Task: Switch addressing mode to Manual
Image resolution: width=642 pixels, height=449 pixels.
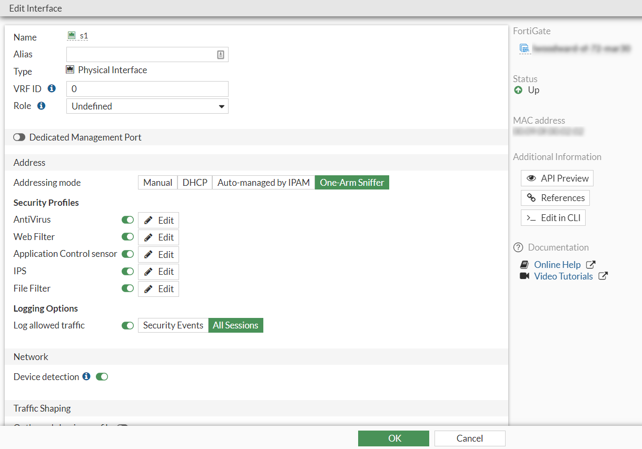Action: 157,182
